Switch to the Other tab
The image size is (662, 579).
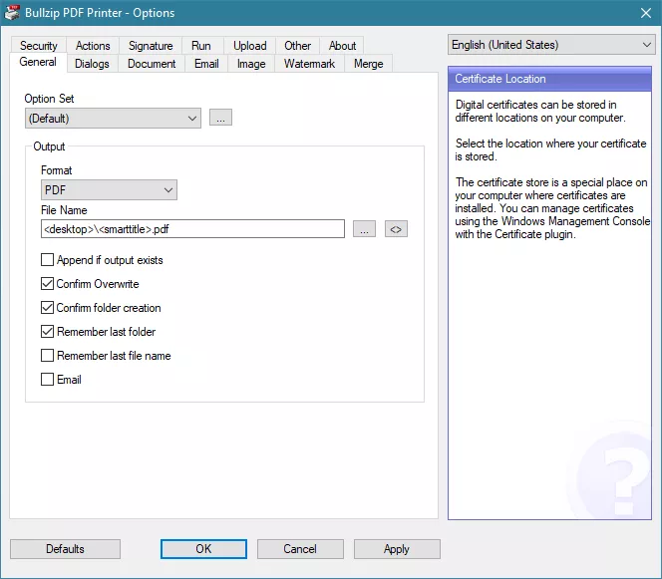click(x=298, y=46)
